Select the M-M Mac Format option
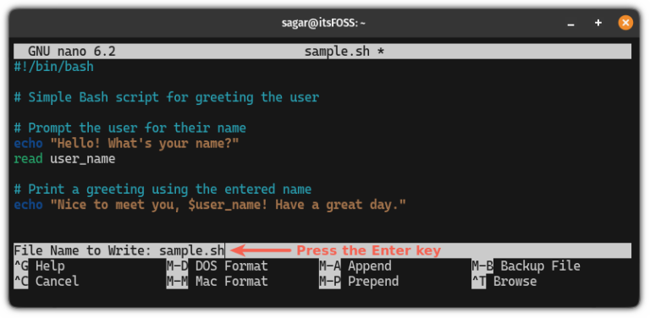650x318 pixels. (218, 282)
